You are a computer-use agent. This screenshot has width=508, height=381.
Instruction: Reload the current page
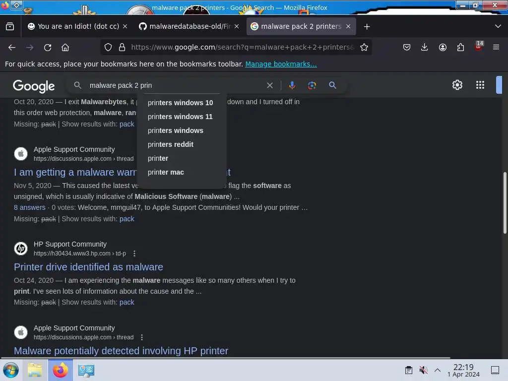point(48,48)
